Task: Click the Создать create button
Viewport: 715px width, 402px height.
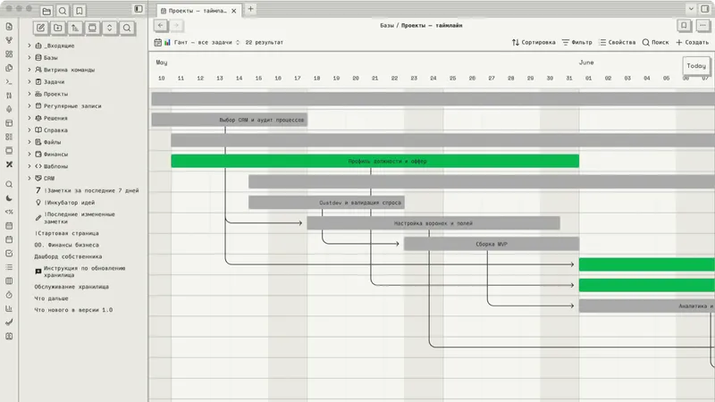Action: pyautogui.click(x=692, y=42)
